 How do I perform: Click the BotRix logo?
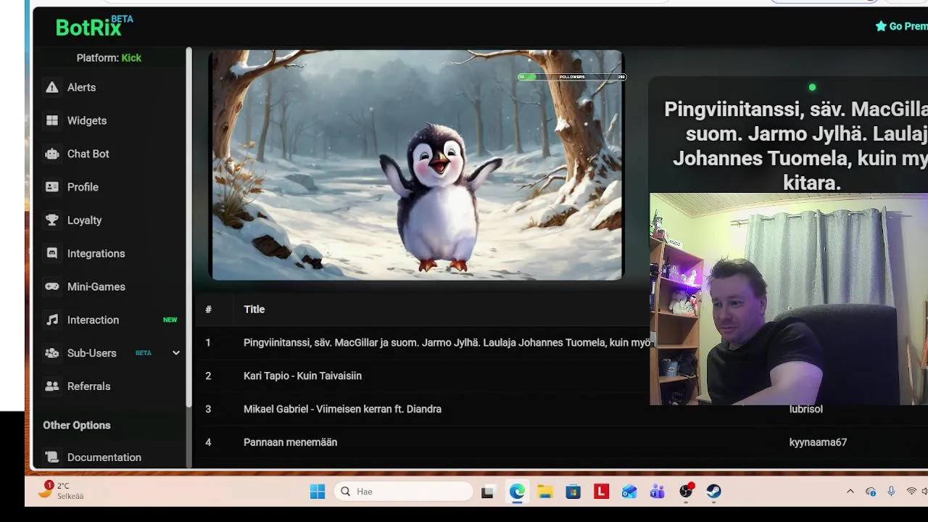pyautogui.click(x=94, y=26)
